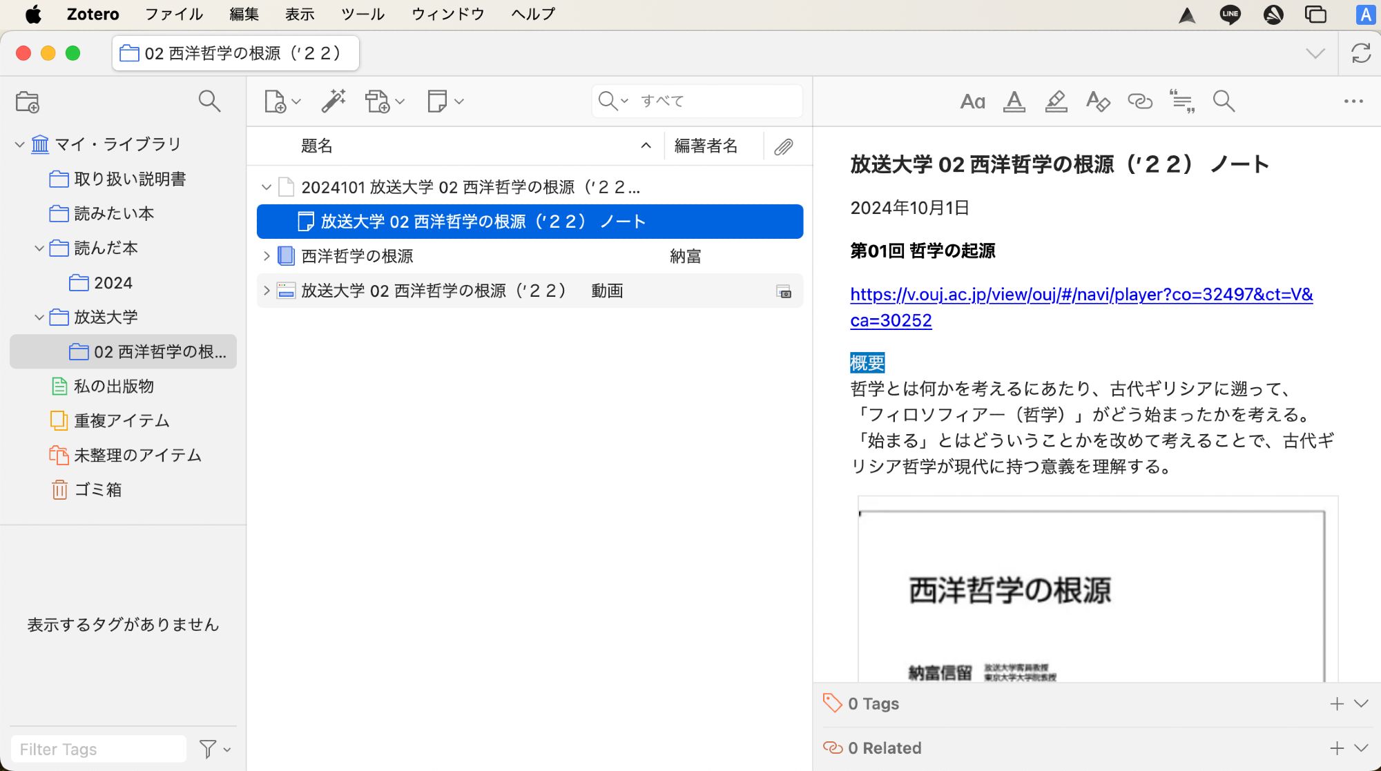Click Add Item by Identifier wand
This screenshot has height=771, width=1381.
(x=334, y=101)
